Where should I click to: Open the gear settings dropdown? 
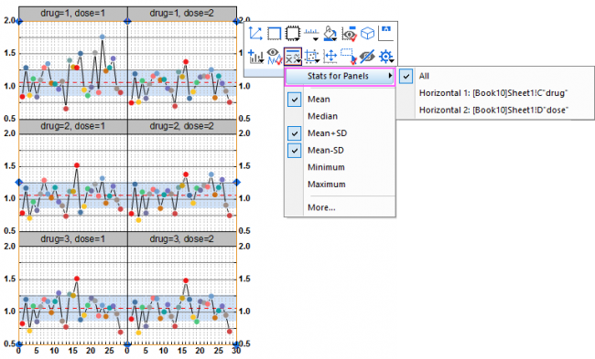(386, 57)
